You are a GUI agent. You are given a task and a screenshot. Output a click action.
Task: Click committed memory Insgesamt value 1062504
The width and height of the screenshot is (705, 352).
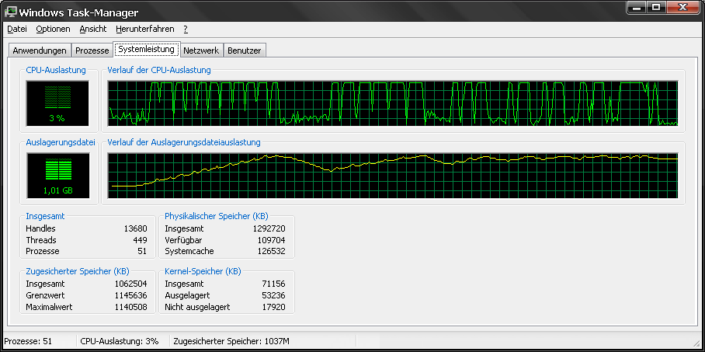tap(131, 284)
